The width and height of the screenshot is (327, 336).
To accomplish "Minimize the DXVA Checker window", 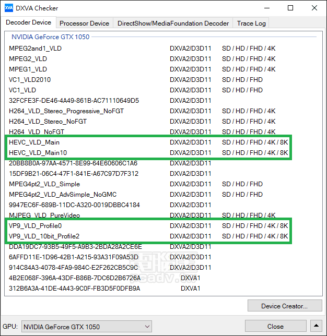I will point(267,8).
